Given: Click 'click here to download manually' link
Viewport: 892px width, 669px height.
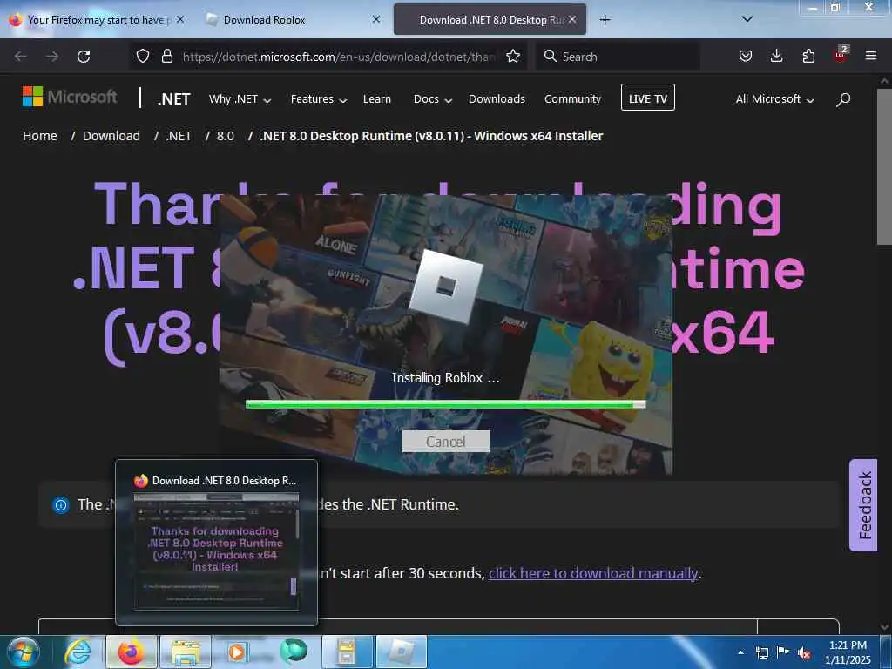Looking at the screenshot, I should coord(592,573).
